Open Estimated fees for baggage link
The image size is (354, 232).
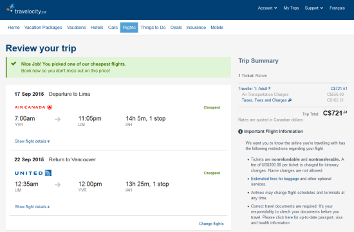pos(275,179)
